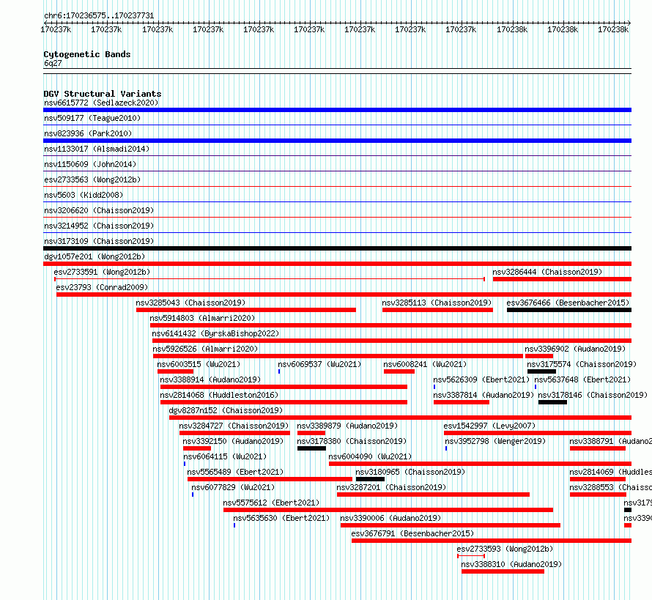Open nsv3180965 (Chaisson2019) variant
Image resolution: width=652 pixels, height=600 pixels.
click(x=410, y=472)
